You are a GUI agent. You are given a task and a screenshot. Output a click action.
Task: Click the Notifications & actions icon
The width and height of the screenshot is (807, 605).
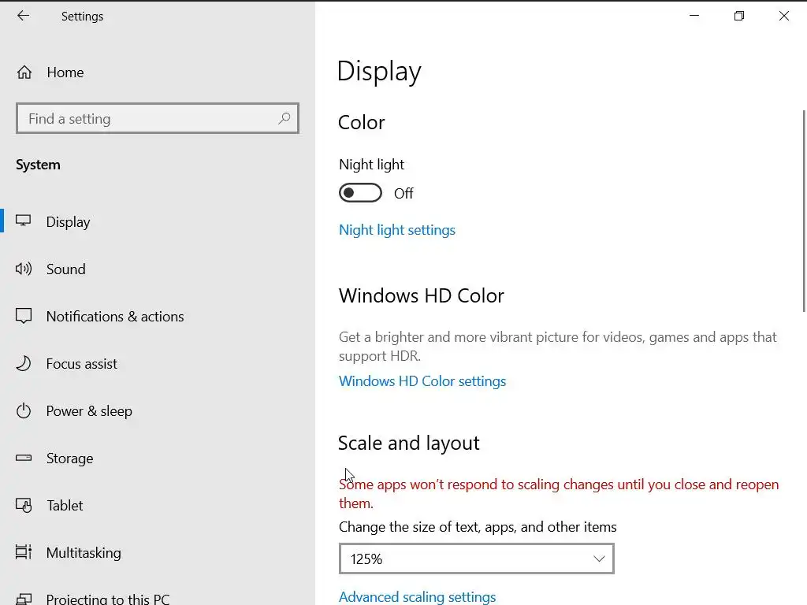click(x=24, y=317)
